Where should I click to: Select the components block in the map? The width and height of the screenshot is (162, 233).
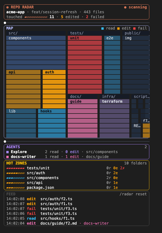(x=36, y=53)
